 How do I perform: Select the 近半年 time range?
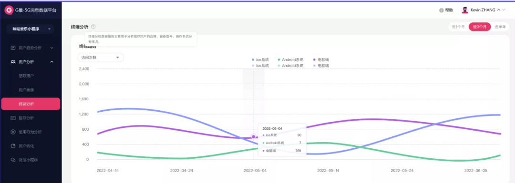[x=501, y=27]
